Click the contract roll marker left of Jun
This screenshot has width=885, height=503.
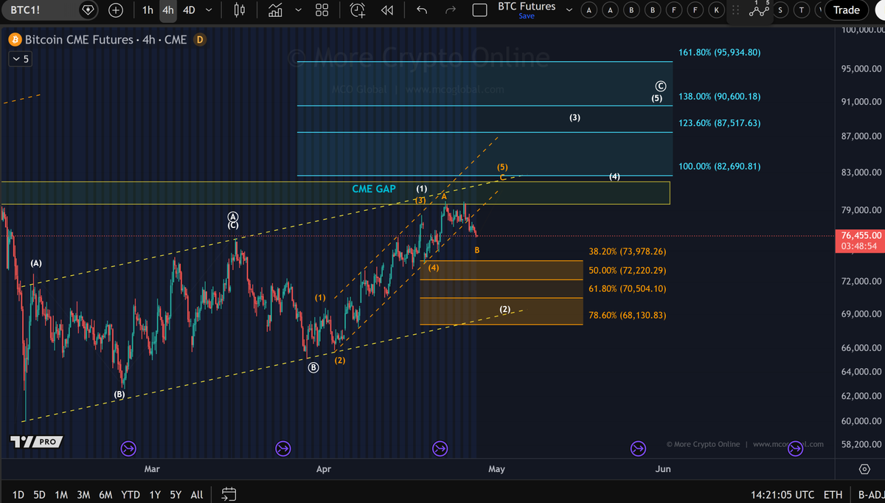click(x=639, y=448)
